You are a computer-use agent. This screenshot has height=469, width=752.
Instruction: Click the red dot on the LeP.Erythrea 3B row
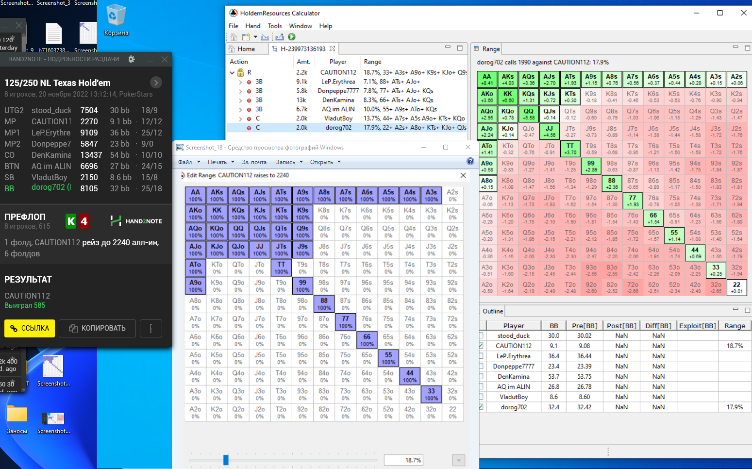point(249,82)
